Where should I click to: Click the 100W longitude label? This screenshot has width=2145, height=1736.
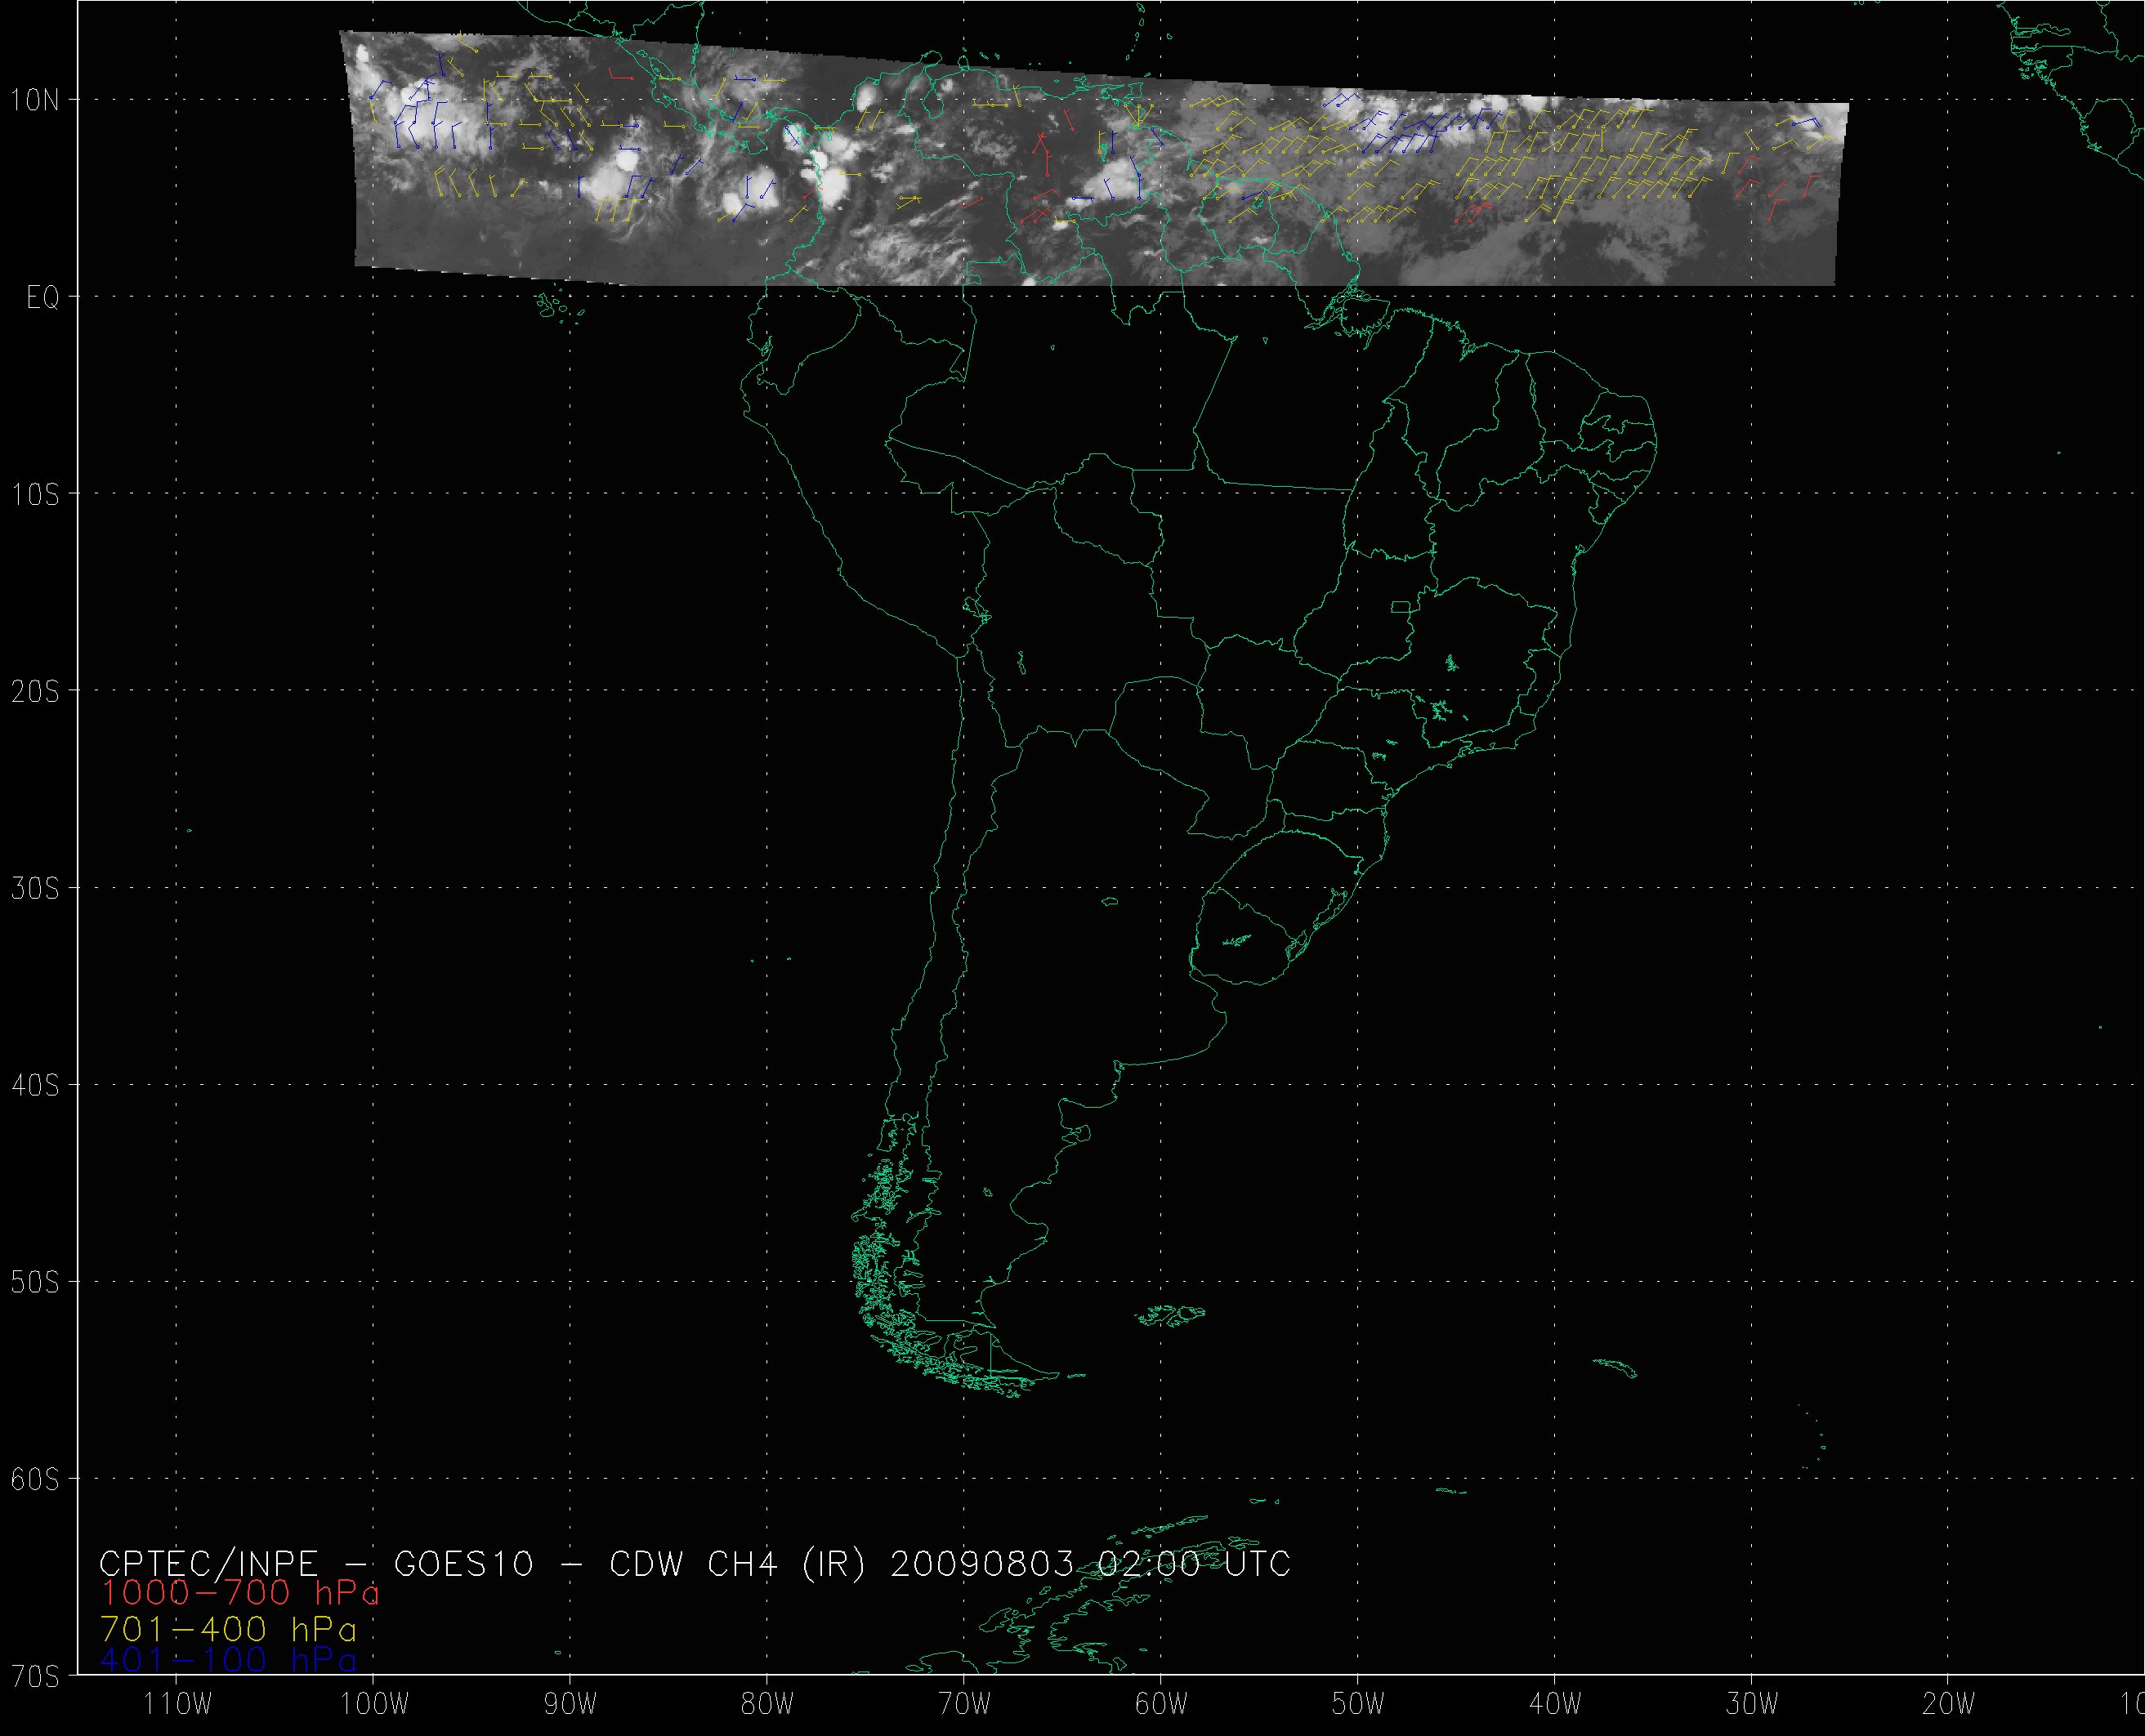point(374,1704)
